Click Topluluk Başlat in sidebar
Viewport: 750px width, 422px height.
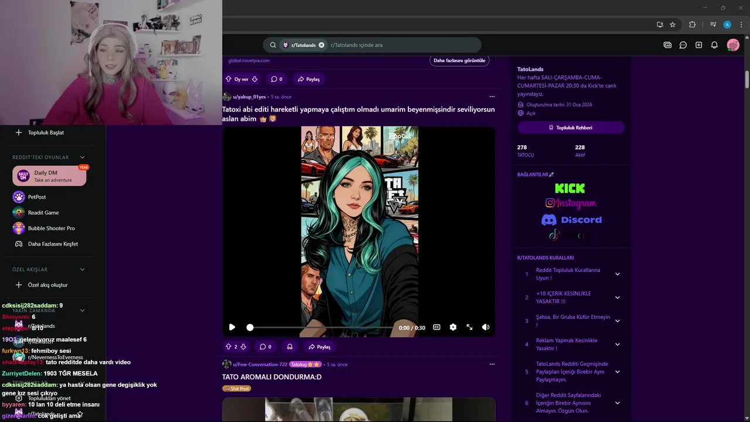point(46,132)
